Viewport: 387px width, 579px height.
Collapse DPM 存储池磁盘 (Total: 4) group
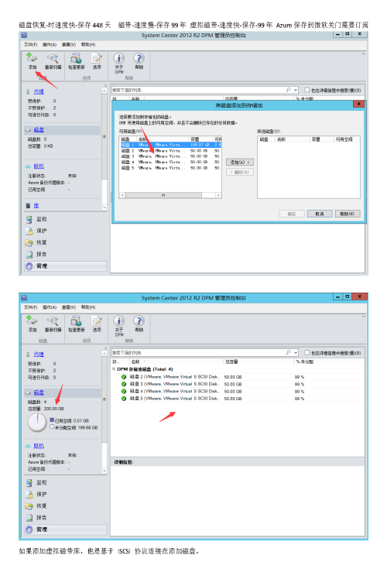(114, 369)
